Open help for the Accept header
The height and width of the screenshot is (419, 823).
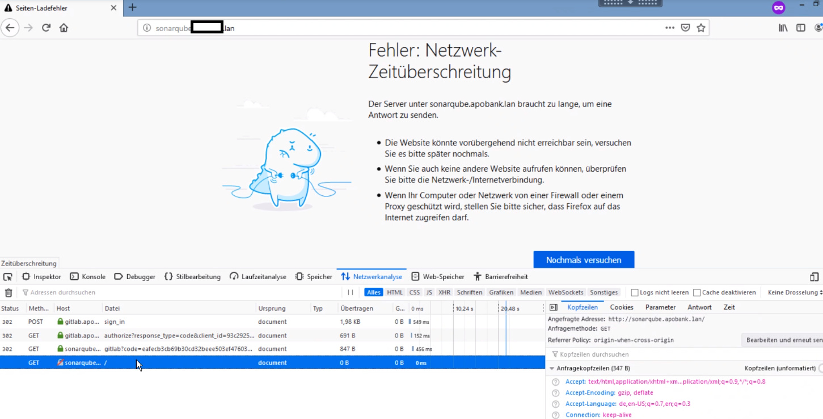556,382
